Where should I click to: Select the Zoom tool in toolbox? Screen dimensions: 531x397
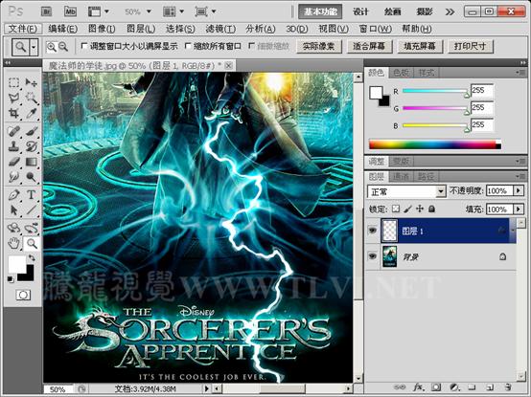tap(32, 243)
